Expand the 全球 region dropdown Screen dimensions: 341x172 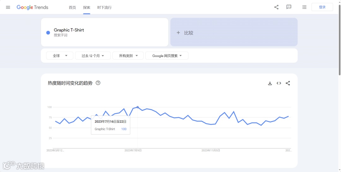tap(60, 56)
